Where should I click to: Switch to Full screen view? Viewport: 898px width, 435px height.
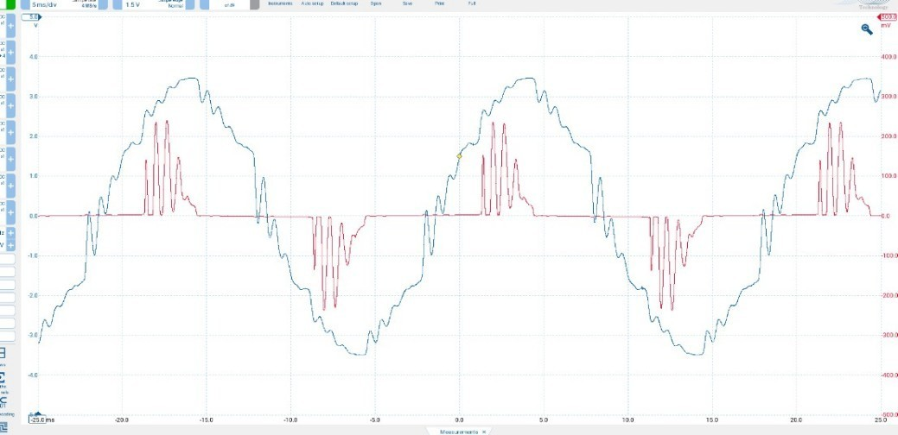click(x=471, y=3)
